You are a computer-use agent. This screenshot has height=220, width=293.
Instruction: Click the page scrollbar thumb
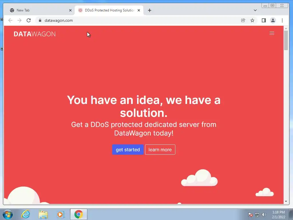pyautogui.click(x=286, y=40)
